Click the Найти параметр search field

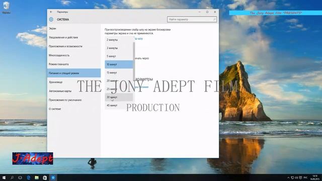coord(192,19)
